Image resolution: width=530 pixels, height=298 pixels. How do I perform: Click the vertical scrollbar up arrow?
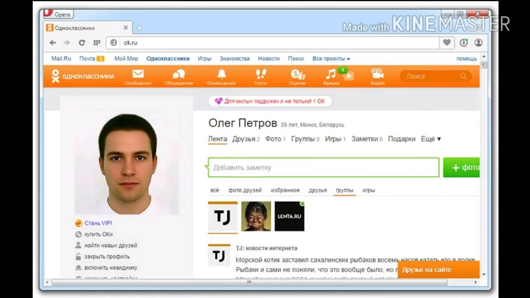(x=484, y=58)
